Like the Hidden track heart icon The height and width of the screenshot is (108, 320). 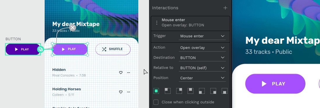(120, 73)
